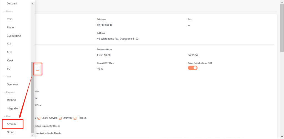Open Kiosk in the Device menu
284x139 pixels.
(x=10, y=61)
